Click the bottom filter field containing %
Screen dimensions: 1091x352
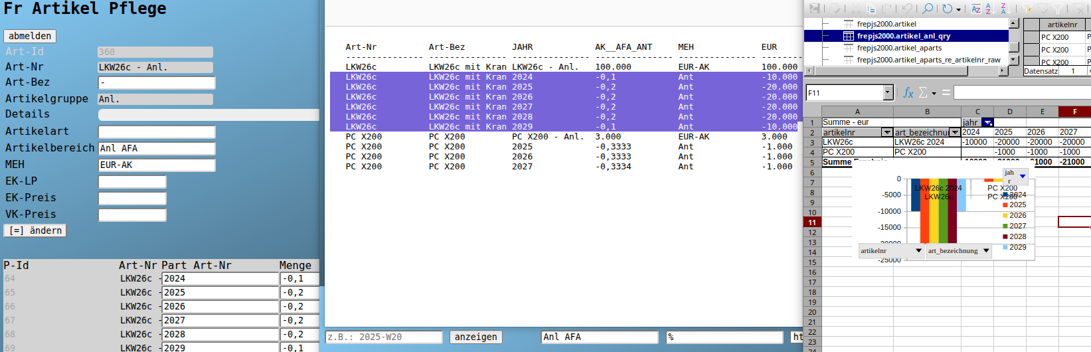[725, 337]
